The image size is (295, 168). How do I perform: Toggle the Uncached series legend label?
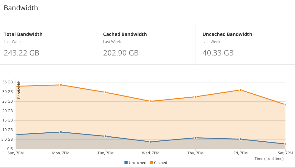(x=137, y=163)
